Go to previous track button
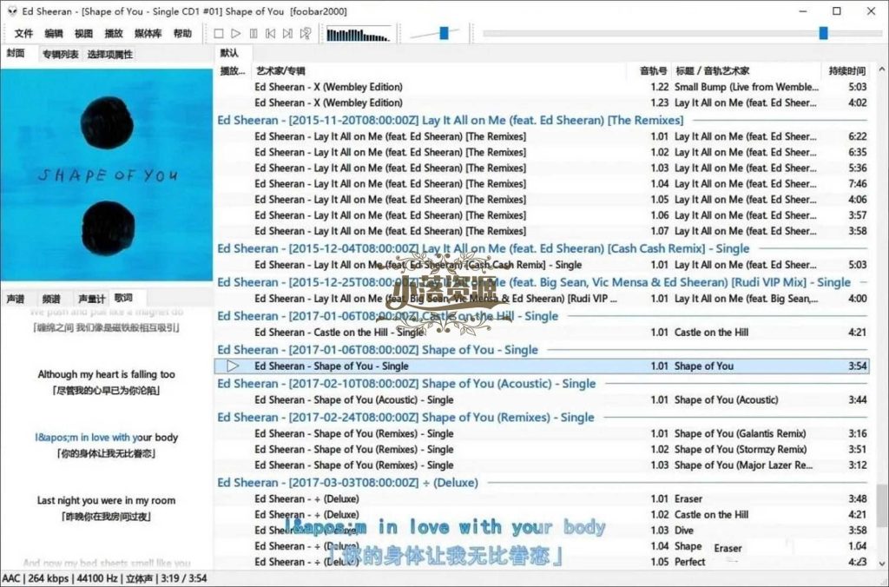Screen dimensions: 889x587 tap(271, 34)
